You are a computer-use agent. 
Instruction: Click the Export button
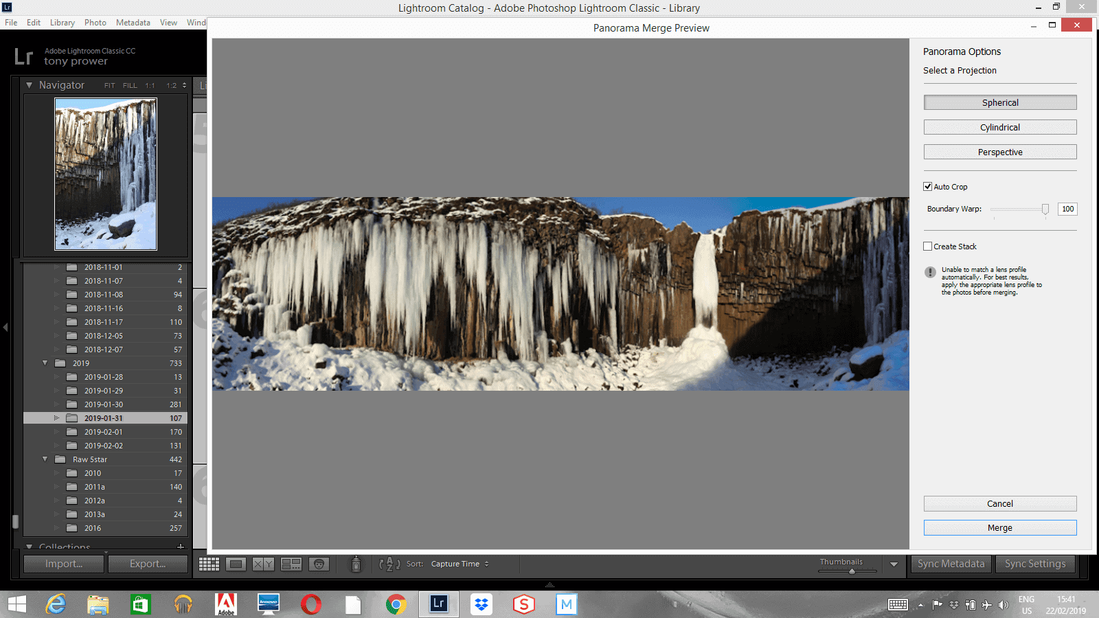click(x=148, y=564)
